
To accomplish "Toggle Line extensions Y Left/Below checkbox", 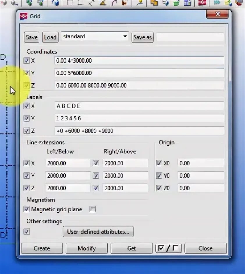I will click(x=26, y=176).
